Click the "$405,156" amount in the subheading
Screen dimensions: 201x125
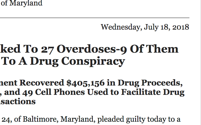point(86,83)
